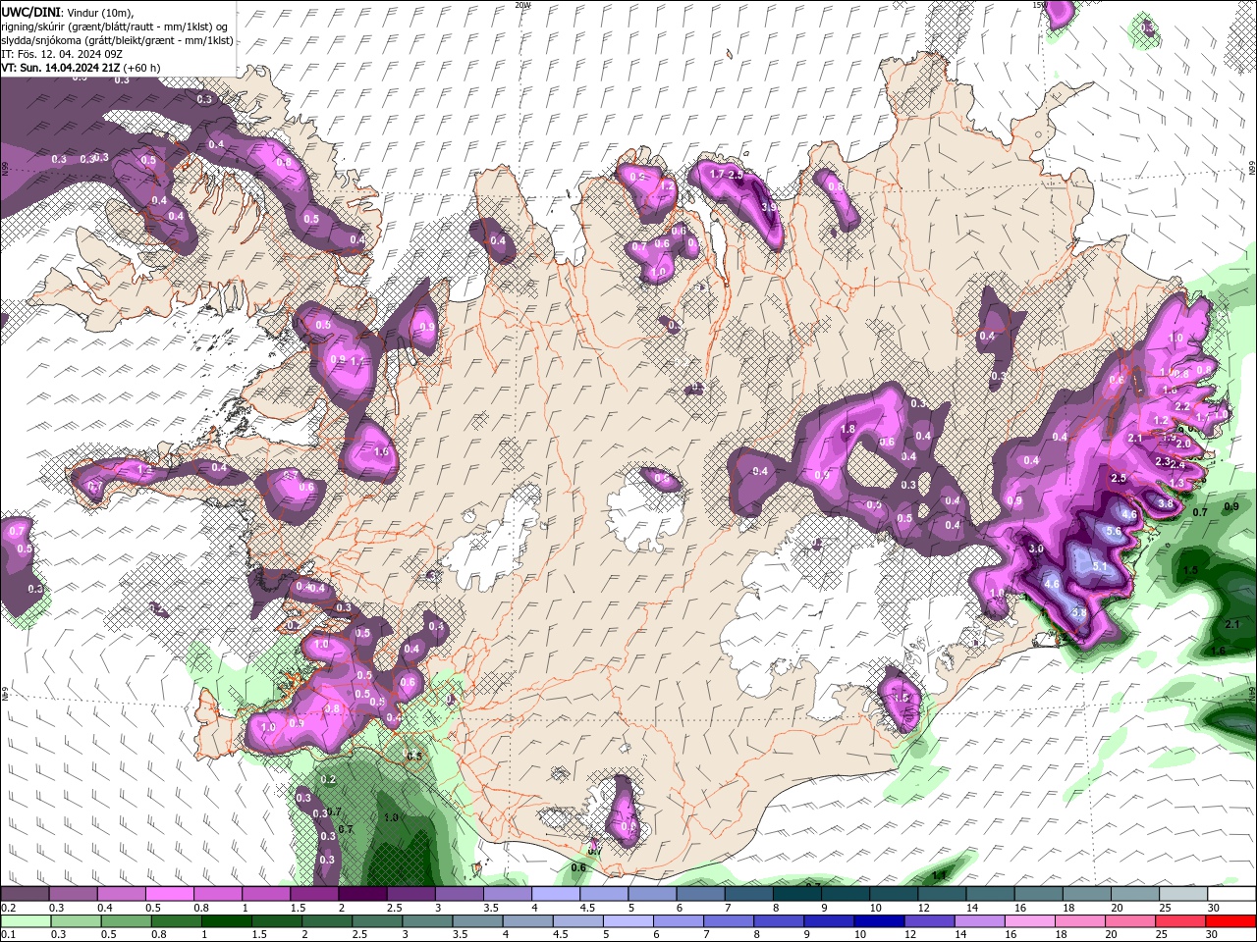The image size is (1257, 942).
Task: Click the 2.3 snowfall value in East Fjords
Action: point(1162,461)
